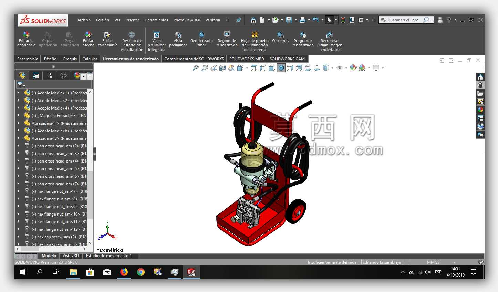Toggle the menu bar pin icon
498x292 pixels.
[x=238, y=20]
